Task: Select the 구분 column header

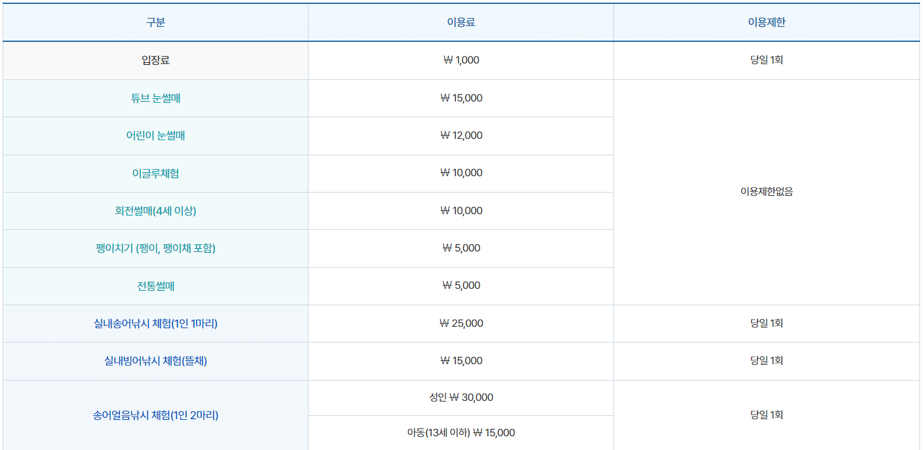Action: (x=154, y=22)
